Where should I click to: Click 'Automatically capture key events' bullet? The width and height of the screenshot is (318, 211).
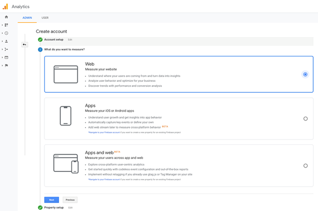coord(121,122)
